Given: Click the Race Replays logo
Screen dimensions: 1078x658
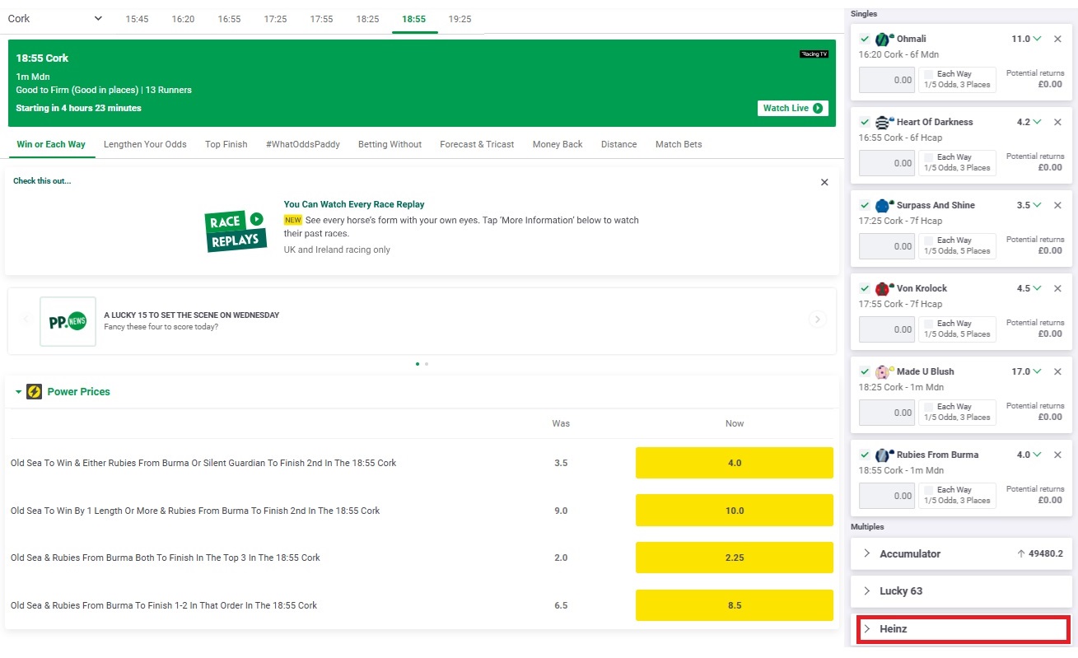Looking at the screenshot, I should click(x=236, y=230).
